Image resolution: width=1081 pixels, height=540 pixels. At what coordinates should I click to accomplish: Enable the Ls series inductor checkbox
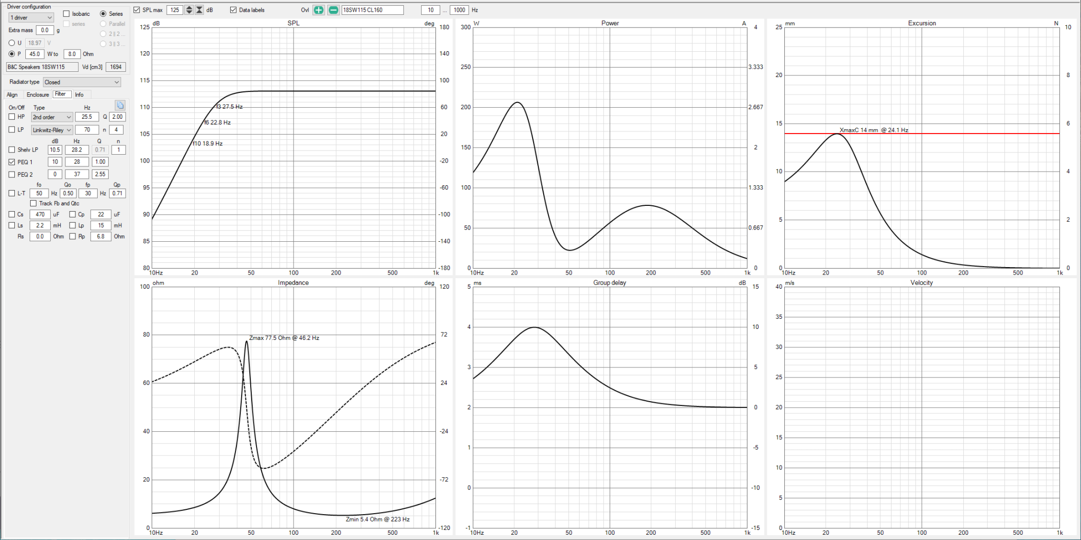pyautogui.click(x=12, y=225)
